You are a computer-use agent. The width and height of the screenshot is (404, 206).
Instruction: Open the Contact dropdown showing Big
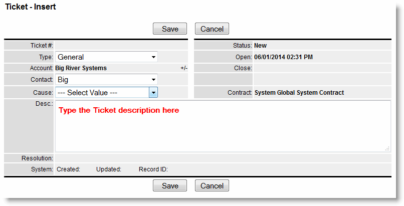pyautogui.click(x=106, y=80)
